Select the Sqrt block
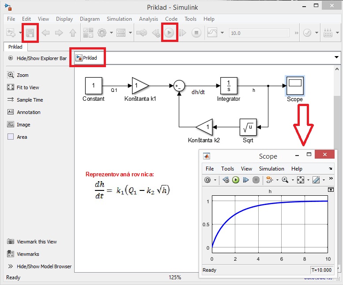Screen dimensions: 343x285 [x=248, y=127]
